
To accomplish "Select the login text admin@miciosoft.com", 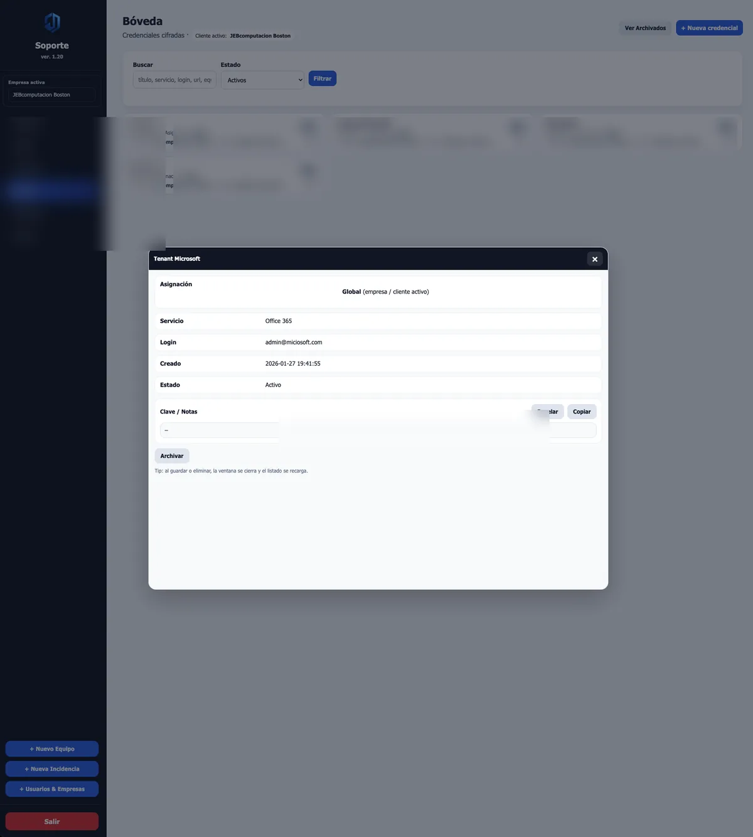I will tap(294, 343).
